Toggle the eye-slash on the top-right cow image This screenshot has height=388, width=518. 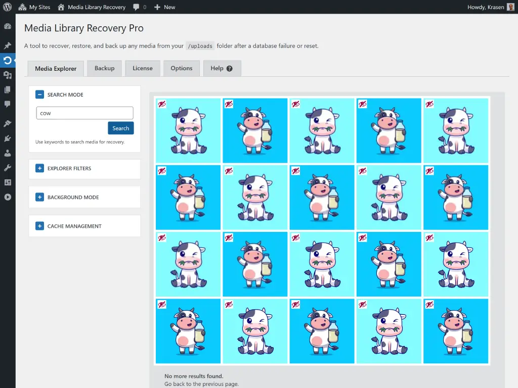[x=429, y=104]
